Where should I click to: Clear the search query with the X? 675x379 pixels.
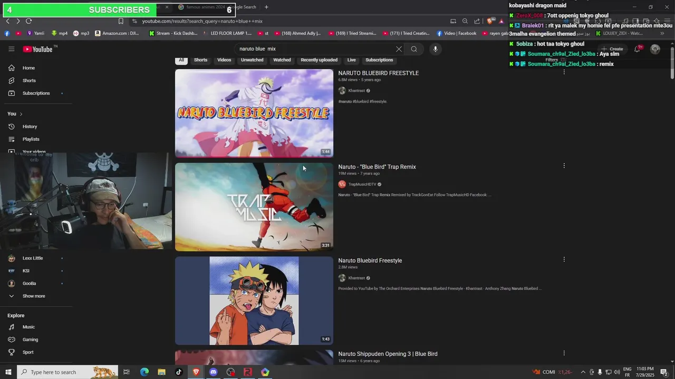(x=399, y=49)
